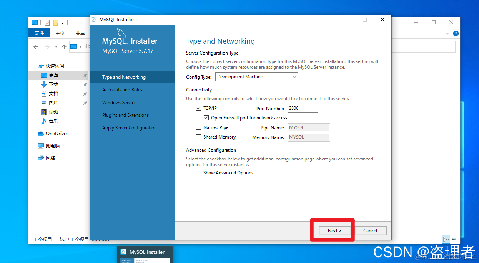479x263 pixels.
Task: Select 快速访问 in Explorer navigation pane
Action: (55, 66)
